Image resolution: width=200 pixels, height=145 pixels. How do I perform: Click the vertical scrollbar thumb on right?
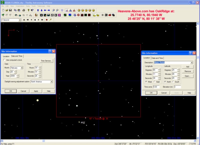(198, 57)
